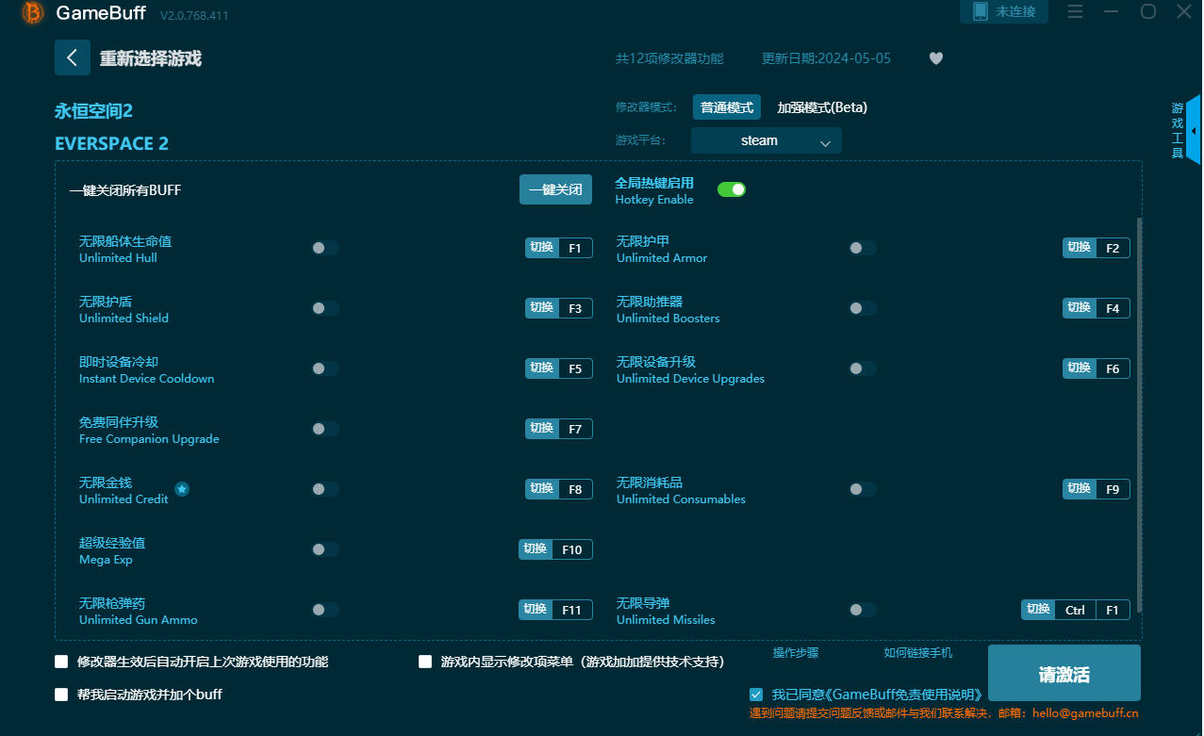Image resolution: width=1204 pixels, height=736 pixels.
Task: Click the F3 hotkey switch for Unlimited Shield
Action: pyautogui.click(x=559, y=308)
